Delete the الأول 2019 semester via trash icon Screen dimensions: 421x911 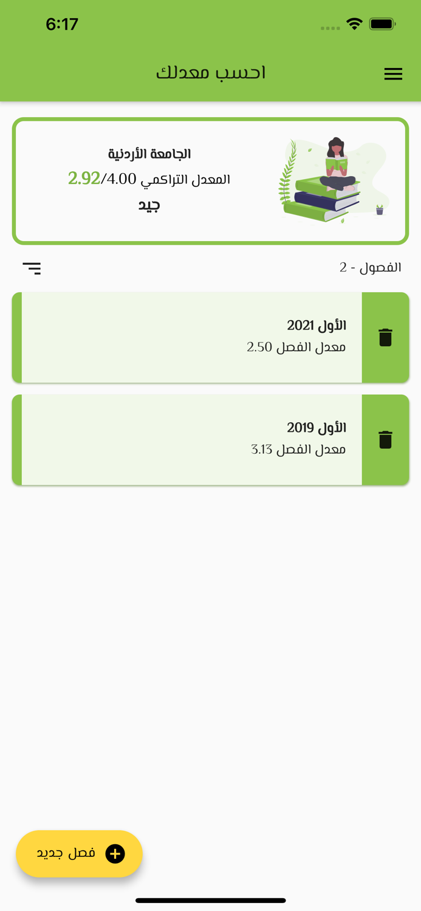pyautogui.click(x=385, y=439)
